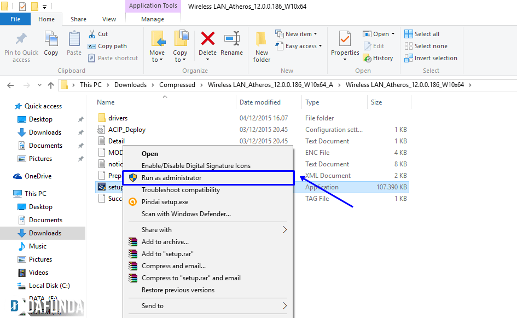Viewport: 517px width, 318px height.
Task: Open the History option in ribbon
Action: point(378,58)
